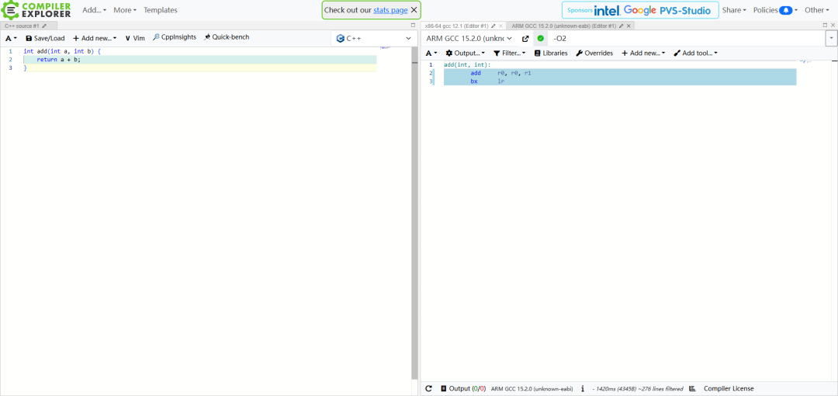Maximize the compiler pane
Screen dimensions: 838x396
[x=825, y=25]
